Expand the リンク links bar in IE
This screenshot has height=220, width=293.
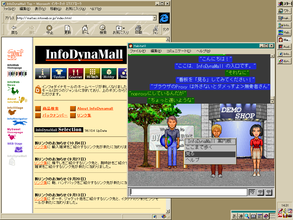166,30
